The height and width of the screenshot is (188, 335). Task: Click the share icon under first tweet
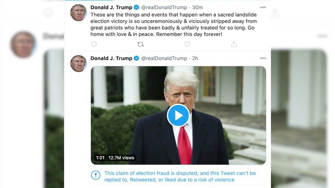click(234, 44)
